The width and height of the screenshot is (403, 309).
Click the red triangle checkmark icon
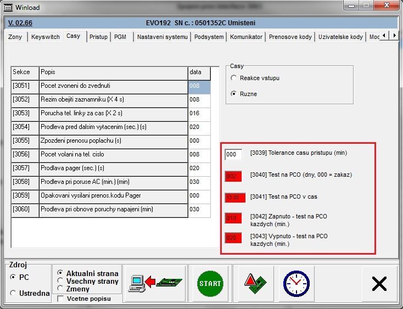[x=255, y=283]
